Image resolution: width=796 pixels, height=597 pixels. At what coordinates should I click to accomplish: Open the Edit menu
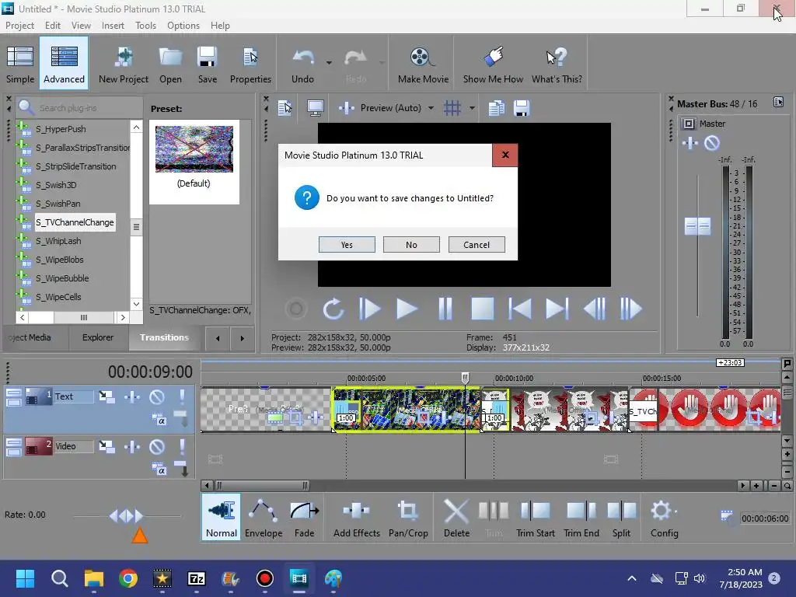pos(52,26)
